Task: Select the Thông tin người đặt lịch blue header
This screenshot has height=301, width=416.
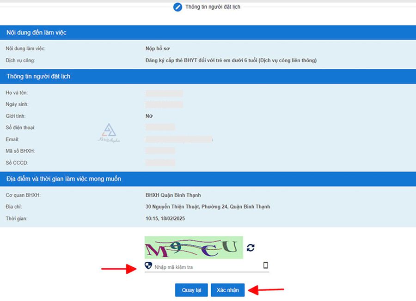Action: click(x=208, y=77)
